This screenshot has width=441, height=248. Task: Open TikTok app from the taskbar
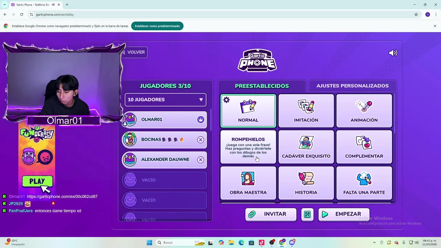coord(261,242)
